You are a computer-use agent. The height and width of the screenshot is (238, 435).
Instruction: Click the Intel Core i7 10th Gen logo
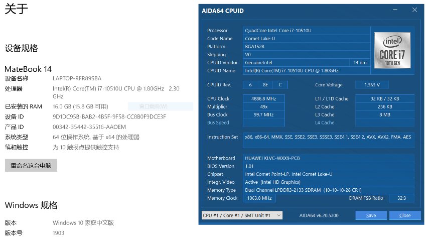(392, 50)
